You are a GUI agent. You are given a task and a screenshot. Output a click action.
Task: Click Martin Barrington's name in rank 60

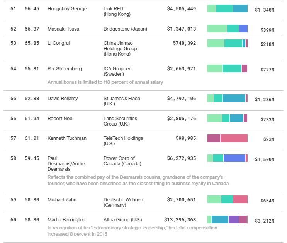click(x=66, y=220)
